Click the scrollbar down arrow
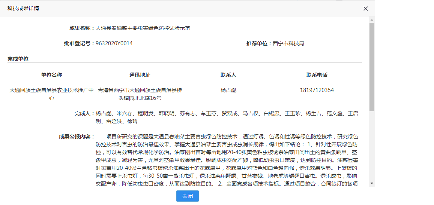The image size is (434, 205). click(x=372, y=183)
